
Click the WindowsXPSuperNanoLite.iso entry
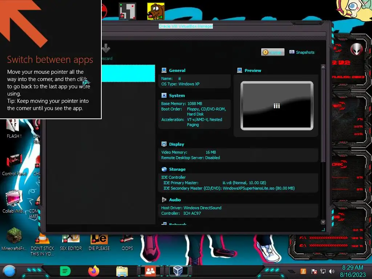[259, 188]
